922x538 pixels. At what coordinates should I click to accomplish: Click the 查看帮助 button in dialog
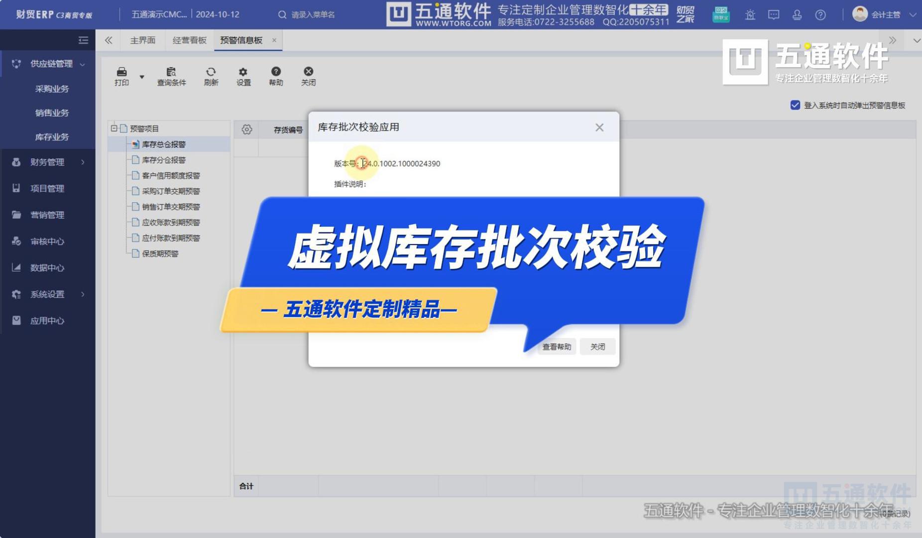pyautogui.click(x=557, y=347)
